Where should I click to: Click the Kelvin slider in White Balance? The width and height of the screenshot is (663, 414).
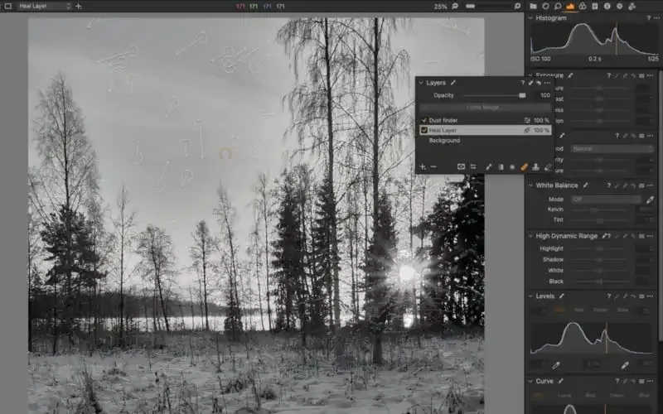click(599, 209)
